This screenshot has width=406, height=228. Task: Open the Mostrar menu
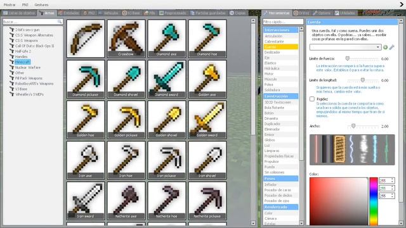click(10, 4)
